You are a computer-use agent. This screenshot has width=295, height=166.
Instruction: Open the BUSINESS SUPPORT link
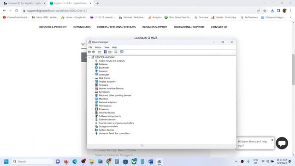pyautogui.click(x=155, y=27)
